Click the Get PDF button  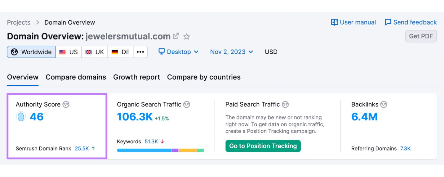(x=421, y=36)
